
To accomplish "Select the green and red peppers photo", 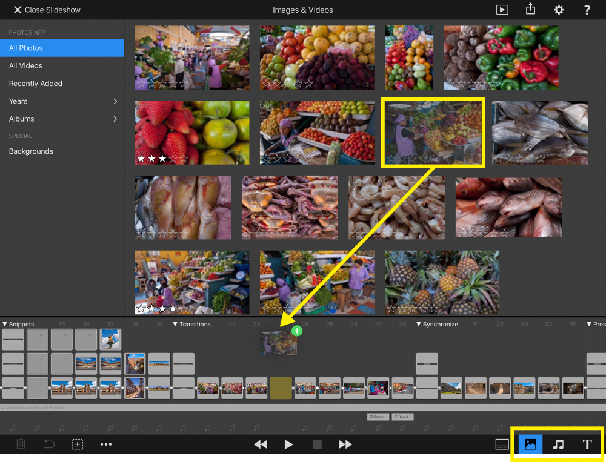I will [x=501, y=58].
